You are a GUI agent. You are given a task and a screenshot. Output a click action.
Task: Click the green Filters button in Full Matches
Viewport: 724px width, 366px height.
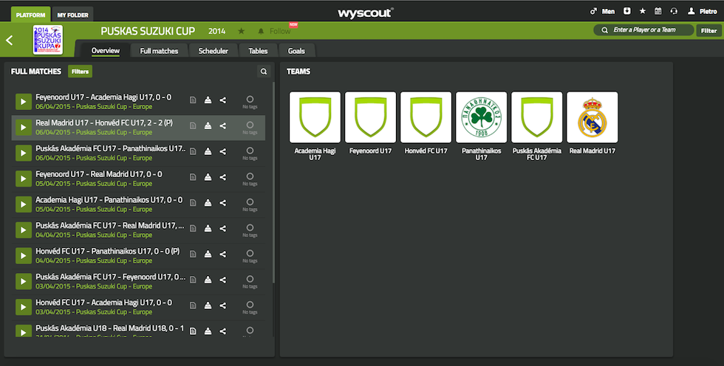coord(80,72)
